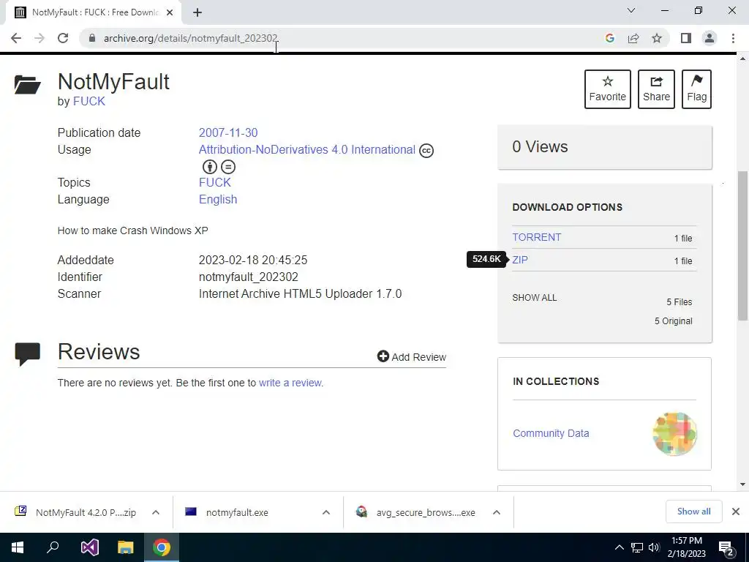The height and width of the screenshot is (562, 749).
Task: Close the downloads bar
Action: 736,512
